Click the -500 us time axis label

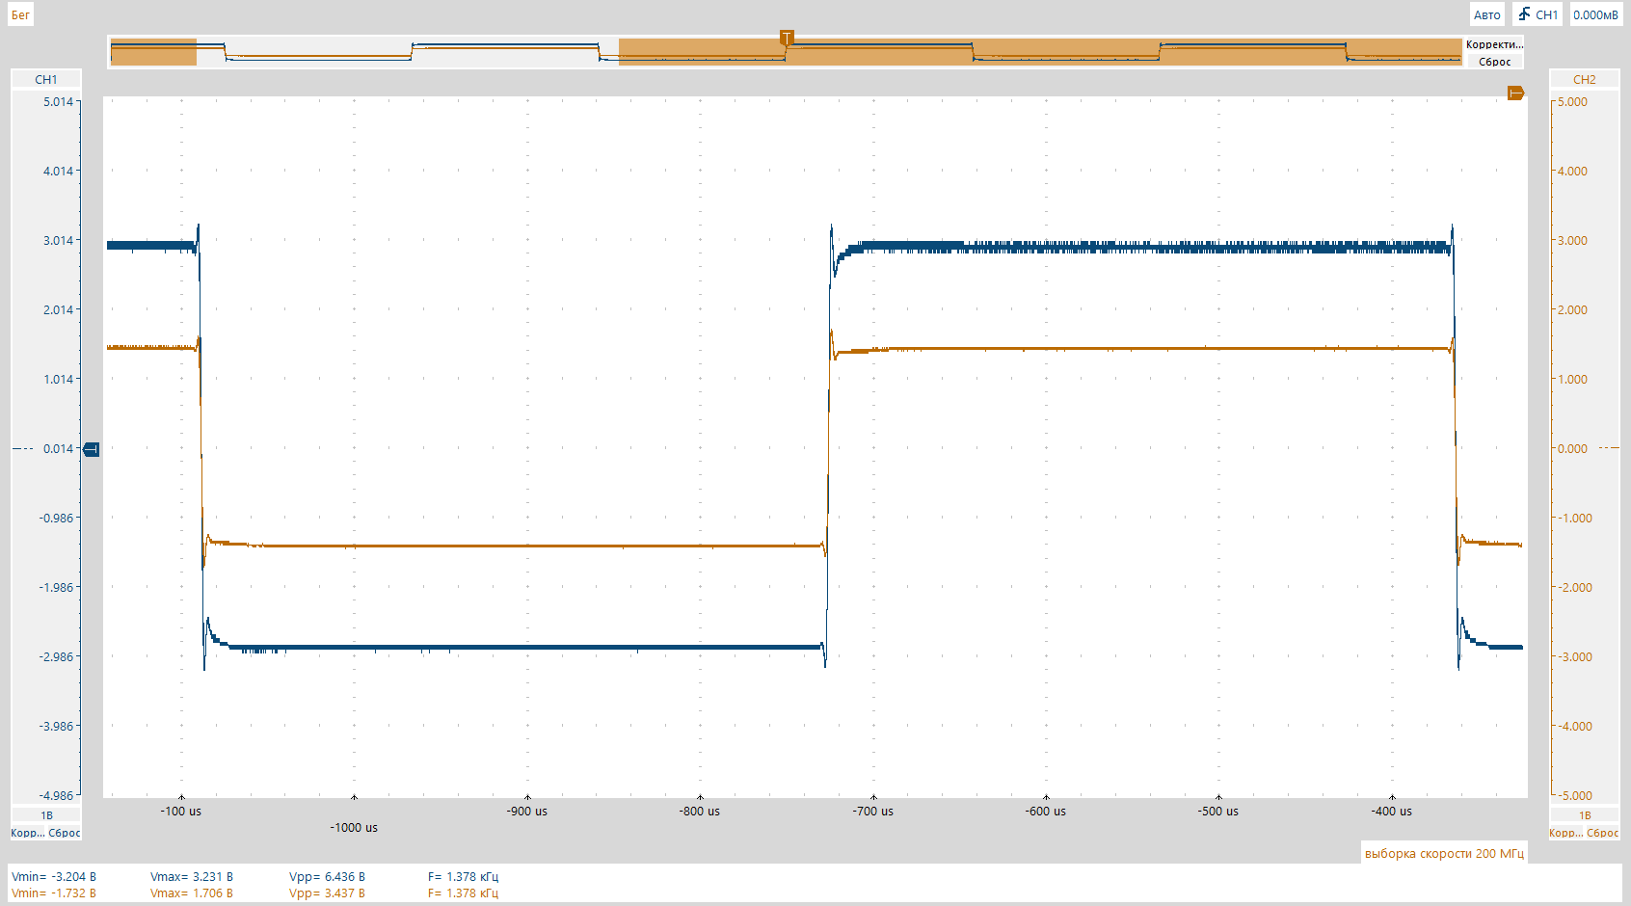click(1218, 811)
